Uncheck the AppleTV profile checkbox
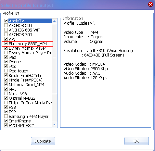The width and height of the screenshot is (155, 151). [x=6, y=21]
